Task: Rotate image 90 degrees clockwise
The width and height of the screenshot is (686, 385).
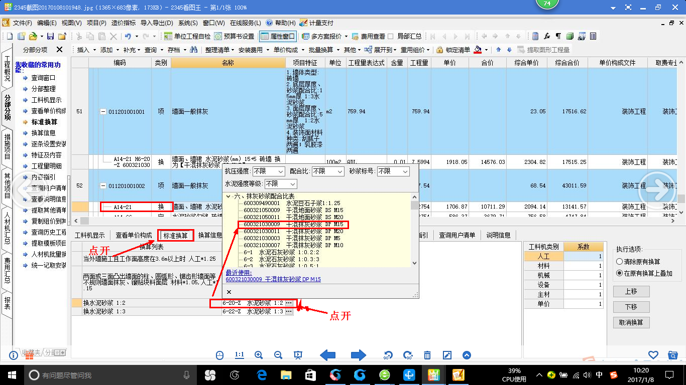Action: (408, 355)
